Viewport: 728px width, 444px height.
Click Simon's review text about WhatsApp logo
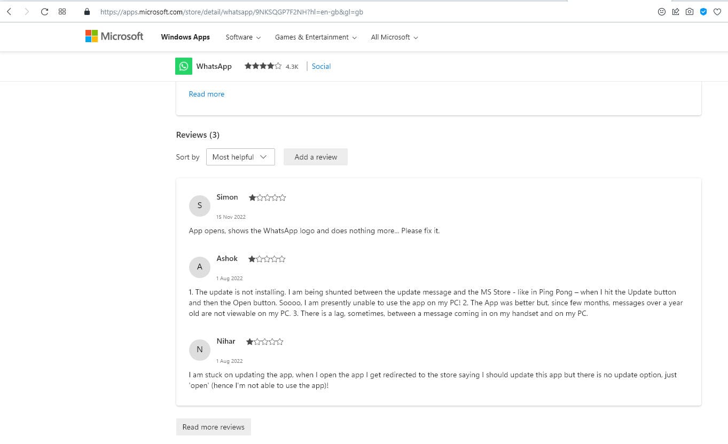coord(314,231)
